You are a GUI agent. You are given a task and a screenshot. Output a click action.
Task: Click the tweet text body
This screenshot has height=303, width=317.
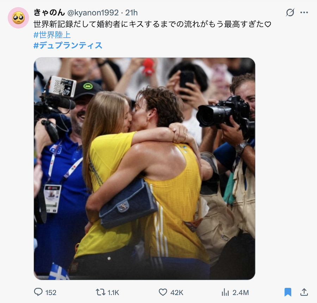point(152,24)
